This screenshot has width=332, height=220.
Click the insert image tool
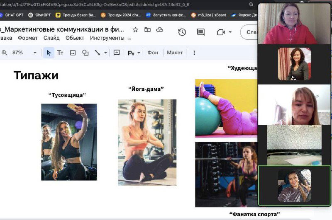[x=73, y=53]
